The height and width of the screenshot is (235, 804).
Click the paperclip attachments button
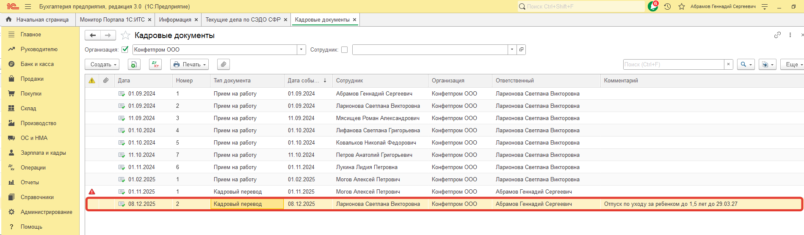[223, 64]
